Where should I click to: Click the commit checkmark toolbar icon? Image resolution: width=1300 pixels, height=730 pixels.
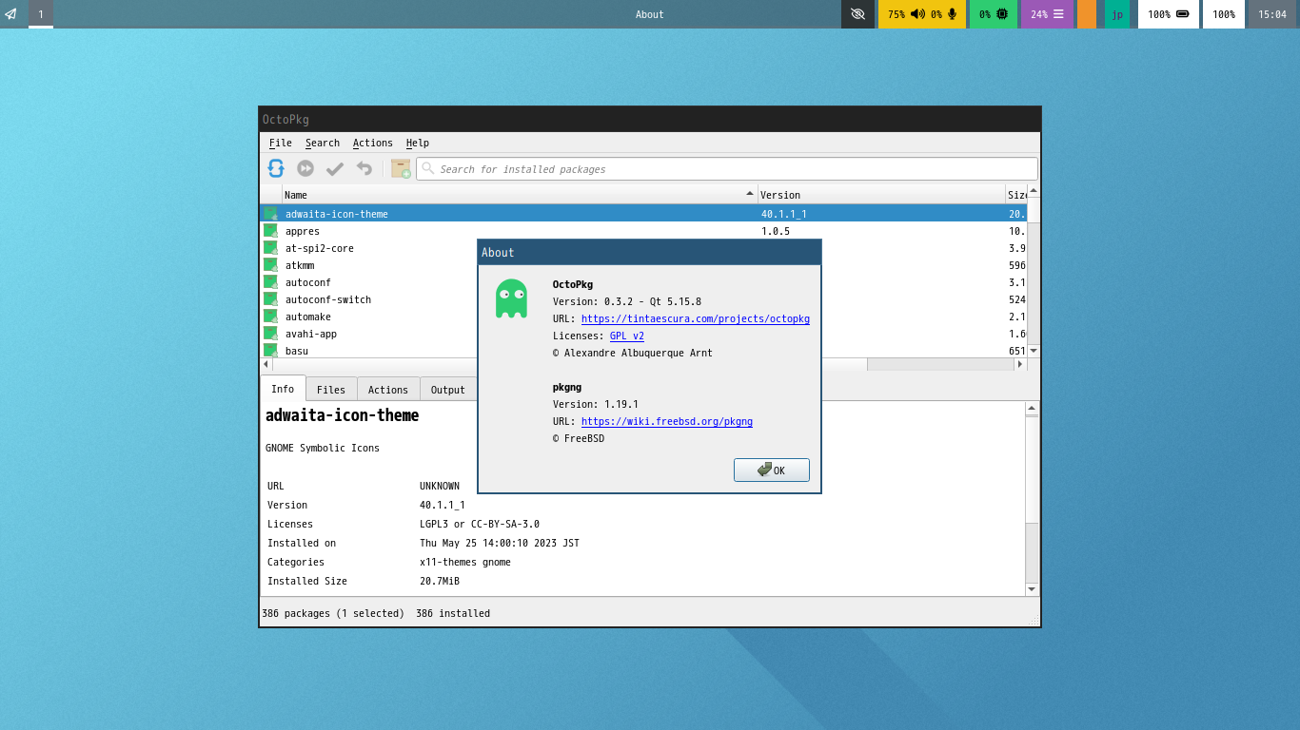(x=335, y=168)
